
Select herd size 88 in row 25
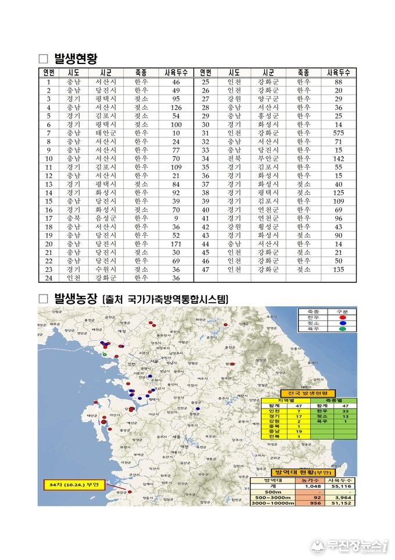(338, 81)
